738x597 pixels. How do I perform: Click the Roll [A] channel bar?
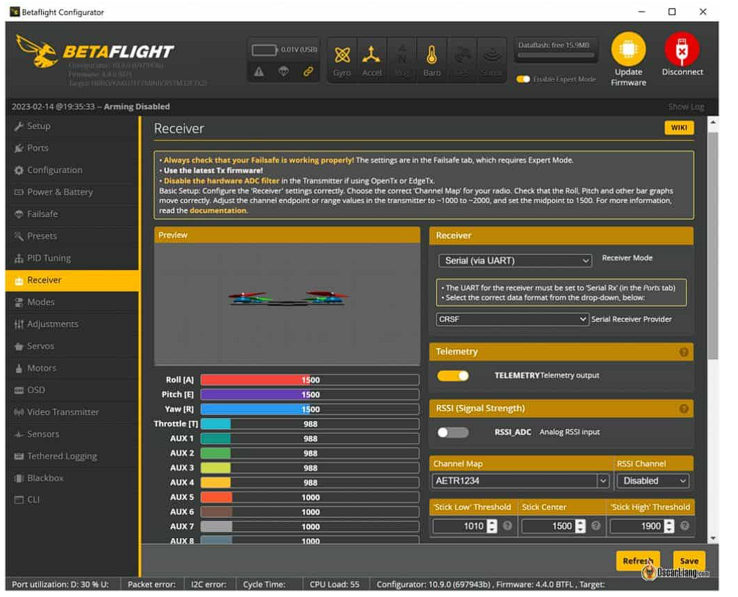pos(310,380)
